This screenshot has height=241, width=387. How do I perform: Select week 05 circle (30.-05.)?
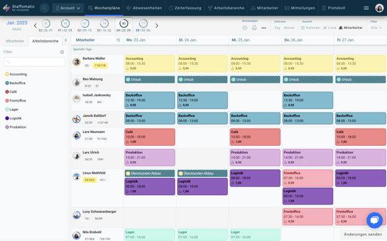point(143,23)
